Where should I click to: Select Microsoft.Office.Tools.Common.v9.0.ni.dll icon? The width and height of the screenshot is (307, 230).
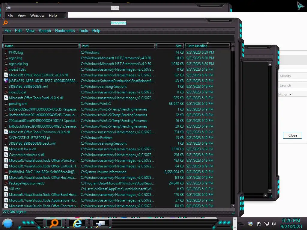pos(6,132)
